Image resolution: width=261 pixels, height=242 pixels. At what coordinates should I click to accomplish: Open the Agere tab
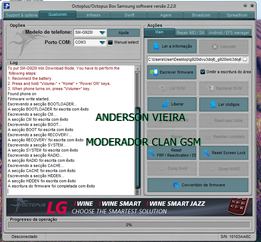(x=166, y=15)
